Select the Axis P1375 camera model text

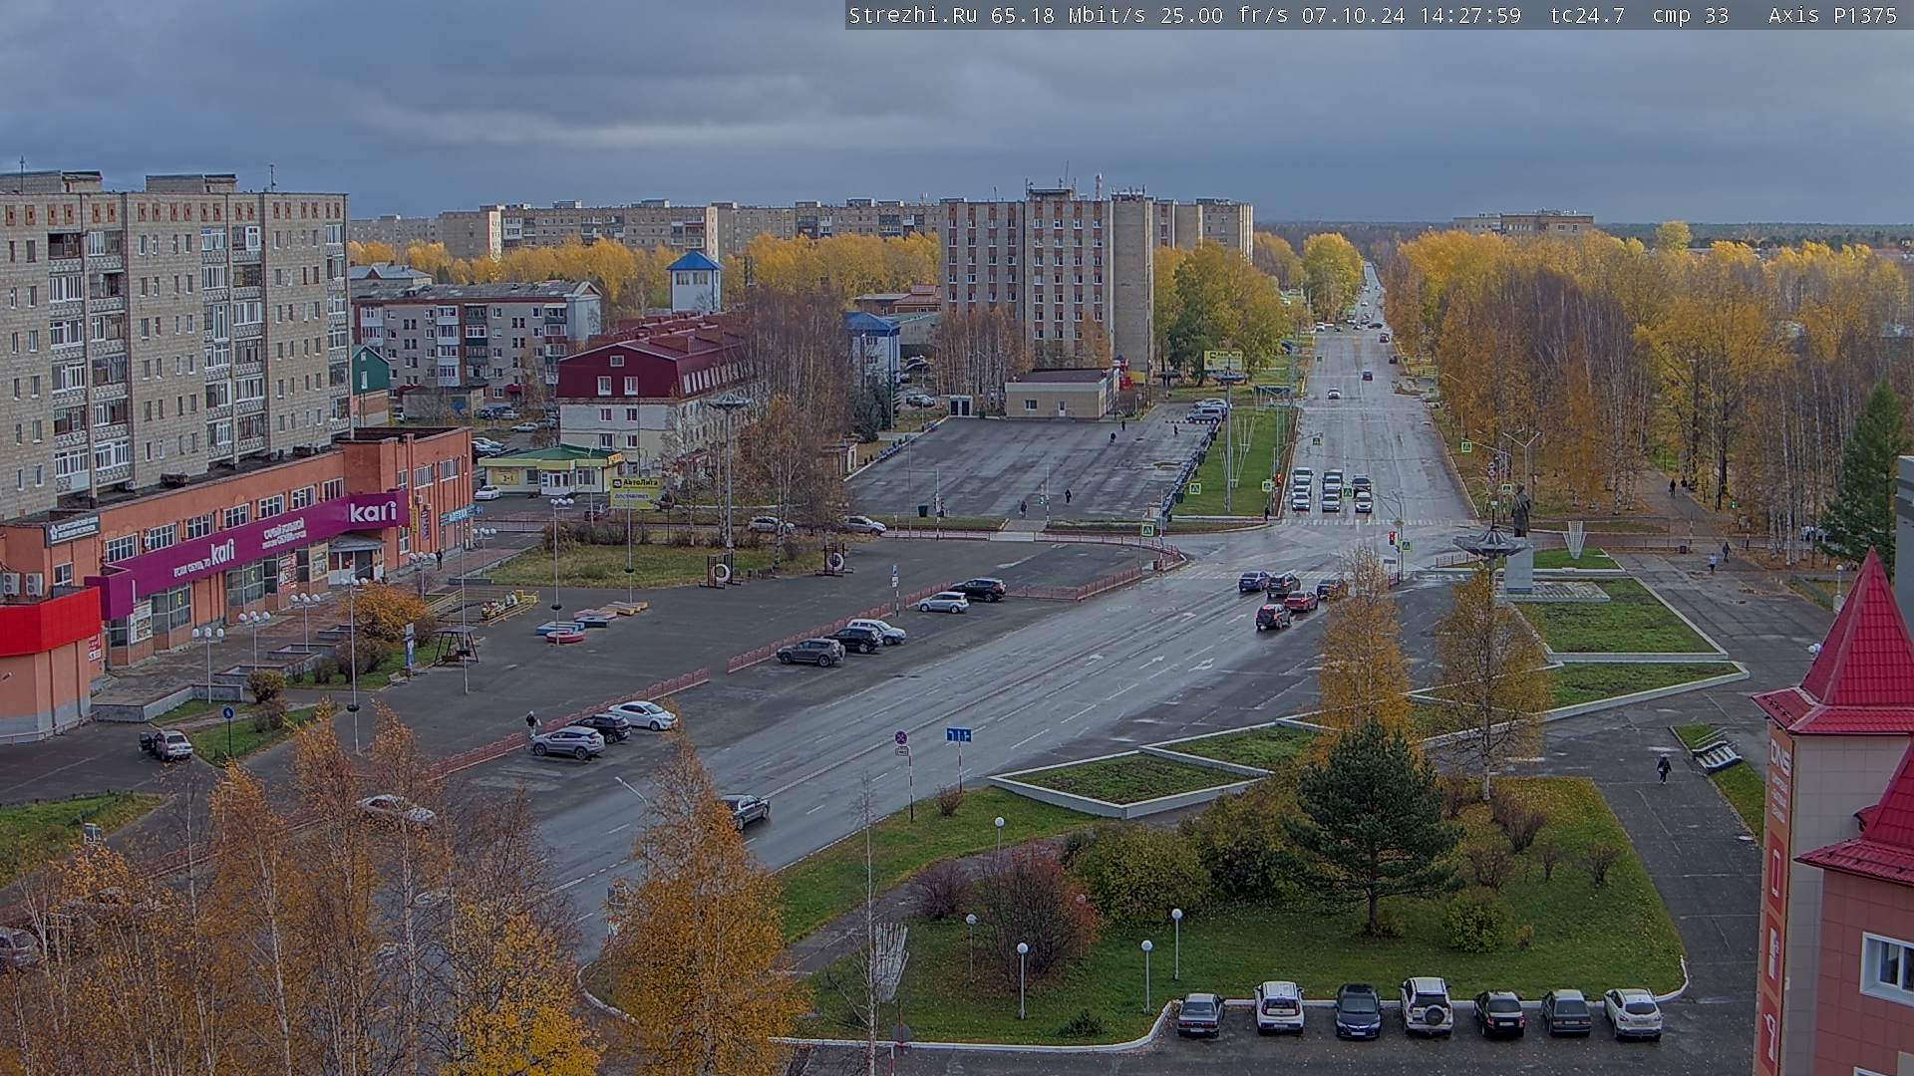click(x=1832, y=15)
